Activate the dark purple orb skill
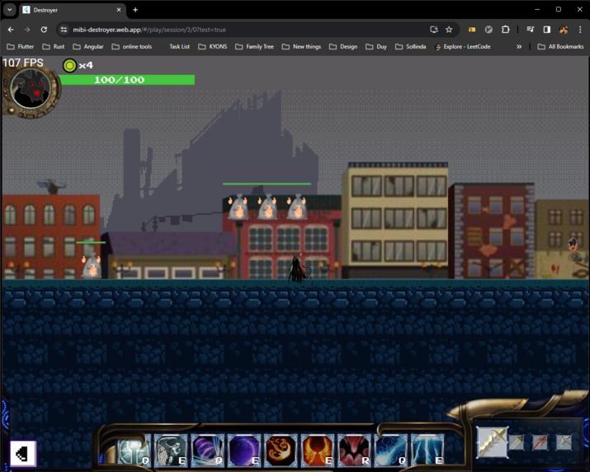 (243, 450)
